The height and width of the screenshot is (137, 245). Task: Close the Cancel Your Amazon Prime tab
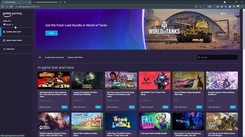click(x=60, y=2)
